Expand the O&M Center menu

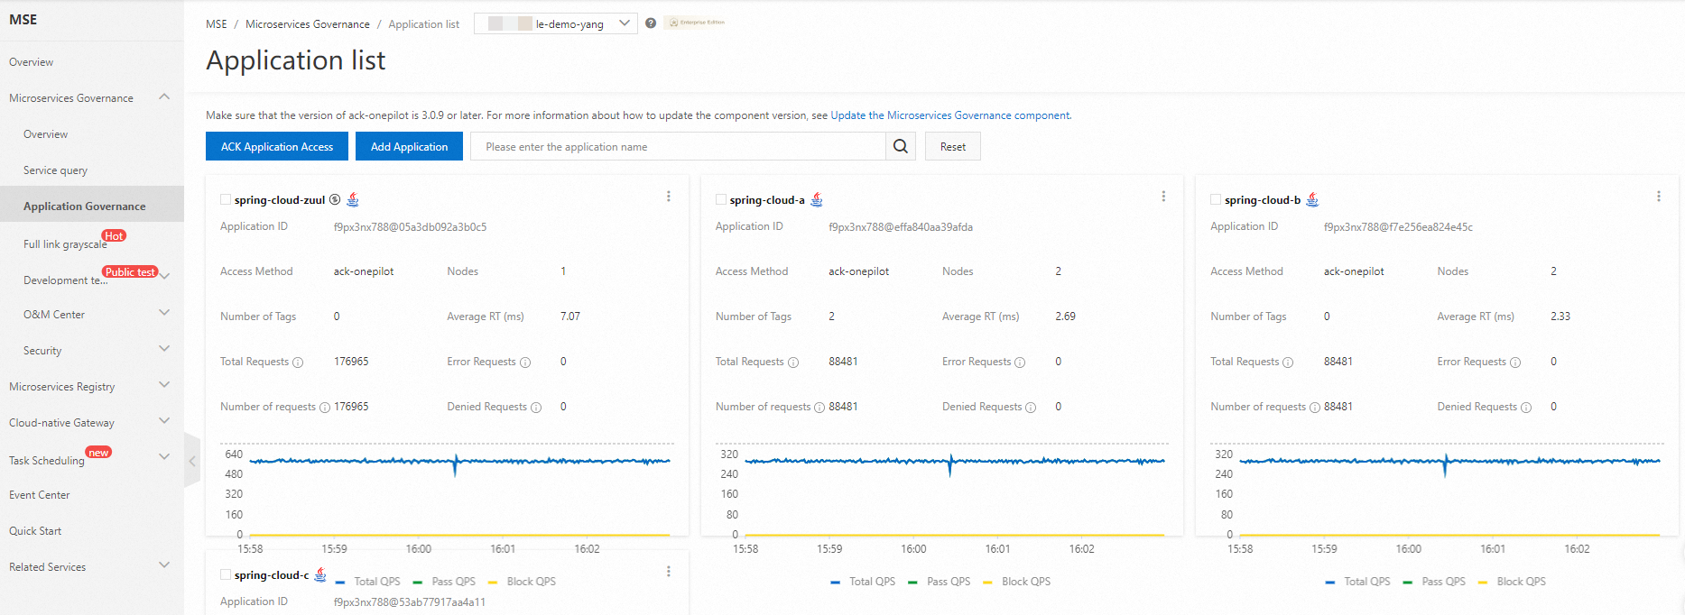pos(164,313)
